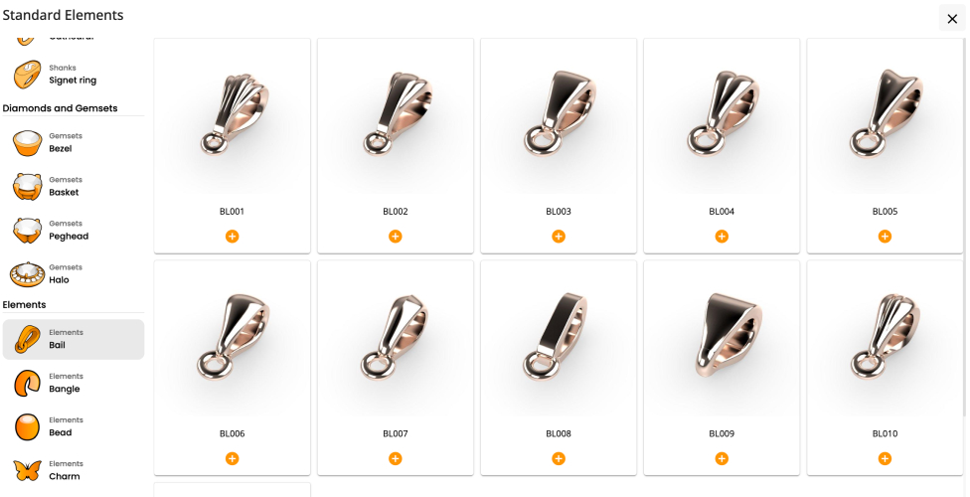Viewport: 970px width, 497px height.
Task: Select the Charm butterfly category
Action: point(74,470)
